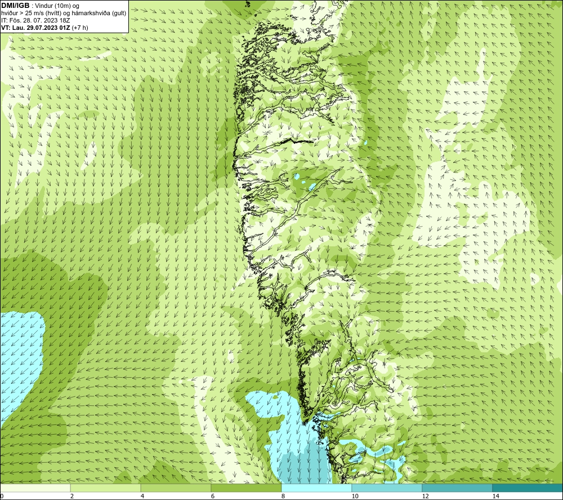Image resolution: width=563 pixels, height=500 pixels.
Task: Click the 6-8 m/s dark green legend swatch
Action: (x=247, y=488)
